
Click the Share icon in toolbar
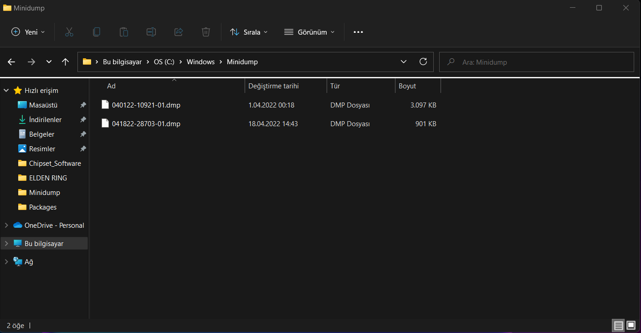click(179, 32)
